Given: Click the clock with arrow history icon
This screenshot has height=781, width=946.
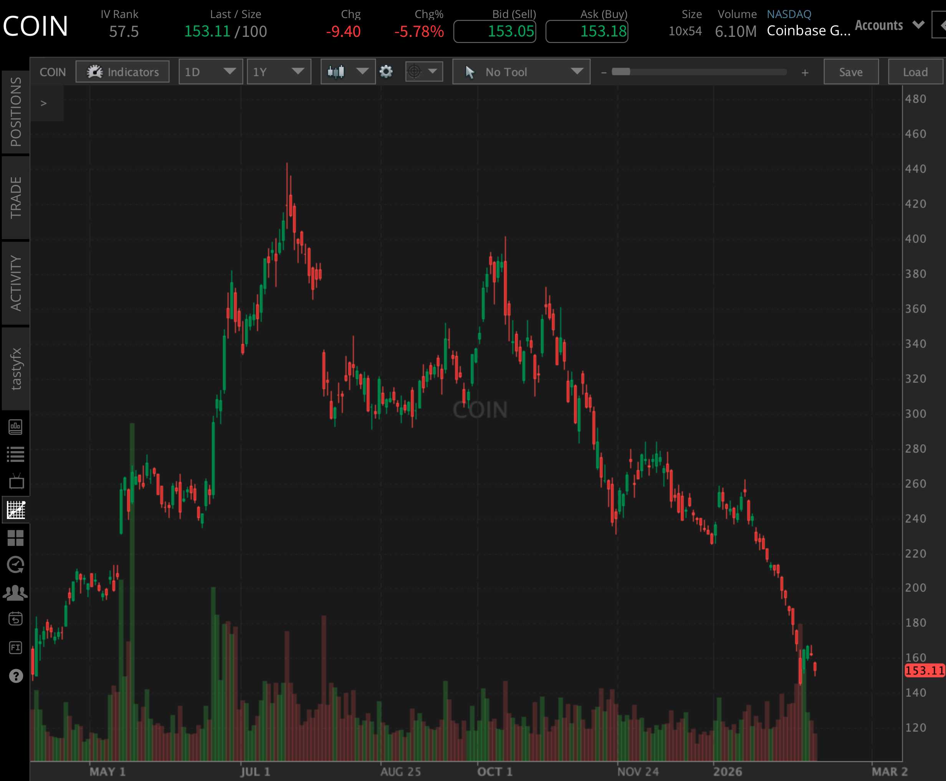Looking at the screenshot, I should coord(16,565).
